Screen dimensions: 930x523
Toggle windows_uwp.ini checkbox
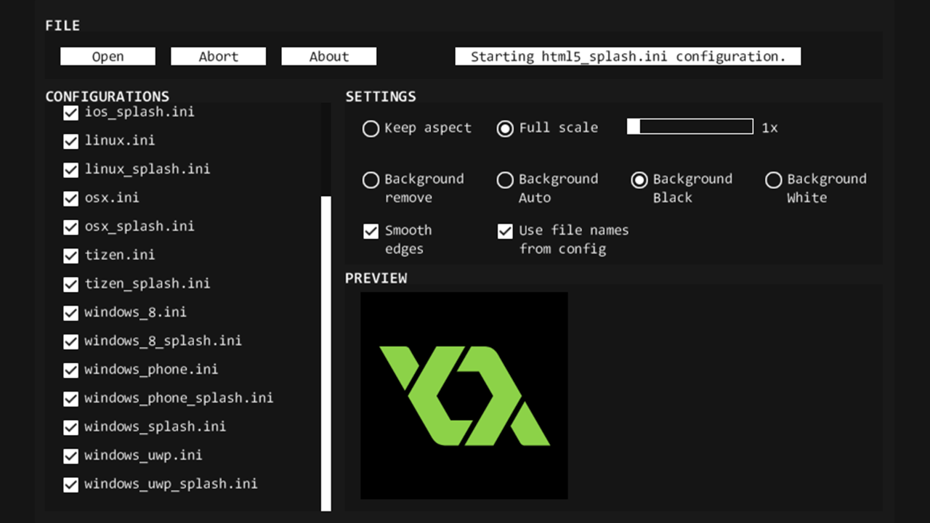click(x=70, y=456)
